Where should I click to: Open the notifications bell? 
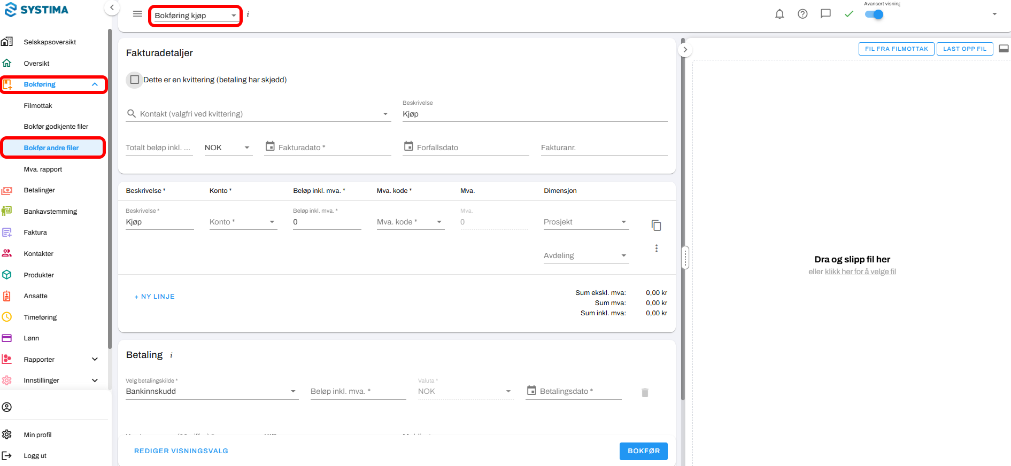click(780, 14)
